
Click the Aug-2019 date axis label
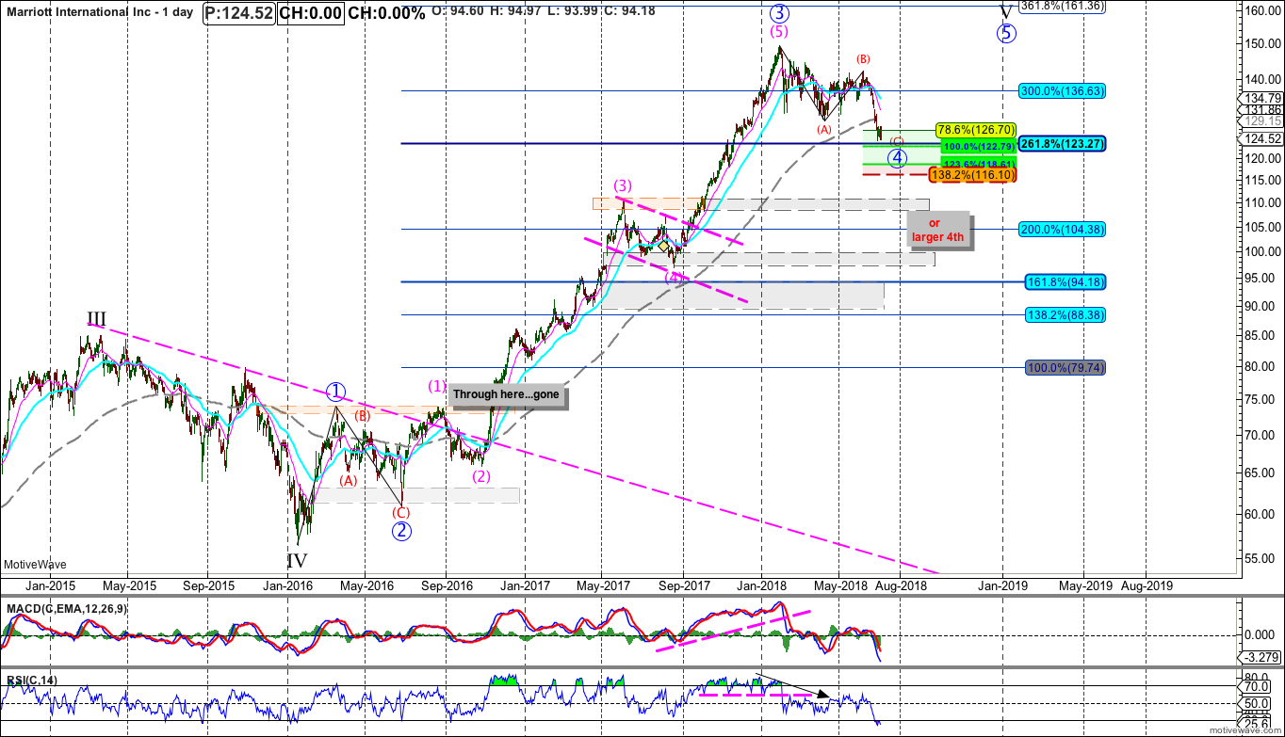(x=1147, y=585)
